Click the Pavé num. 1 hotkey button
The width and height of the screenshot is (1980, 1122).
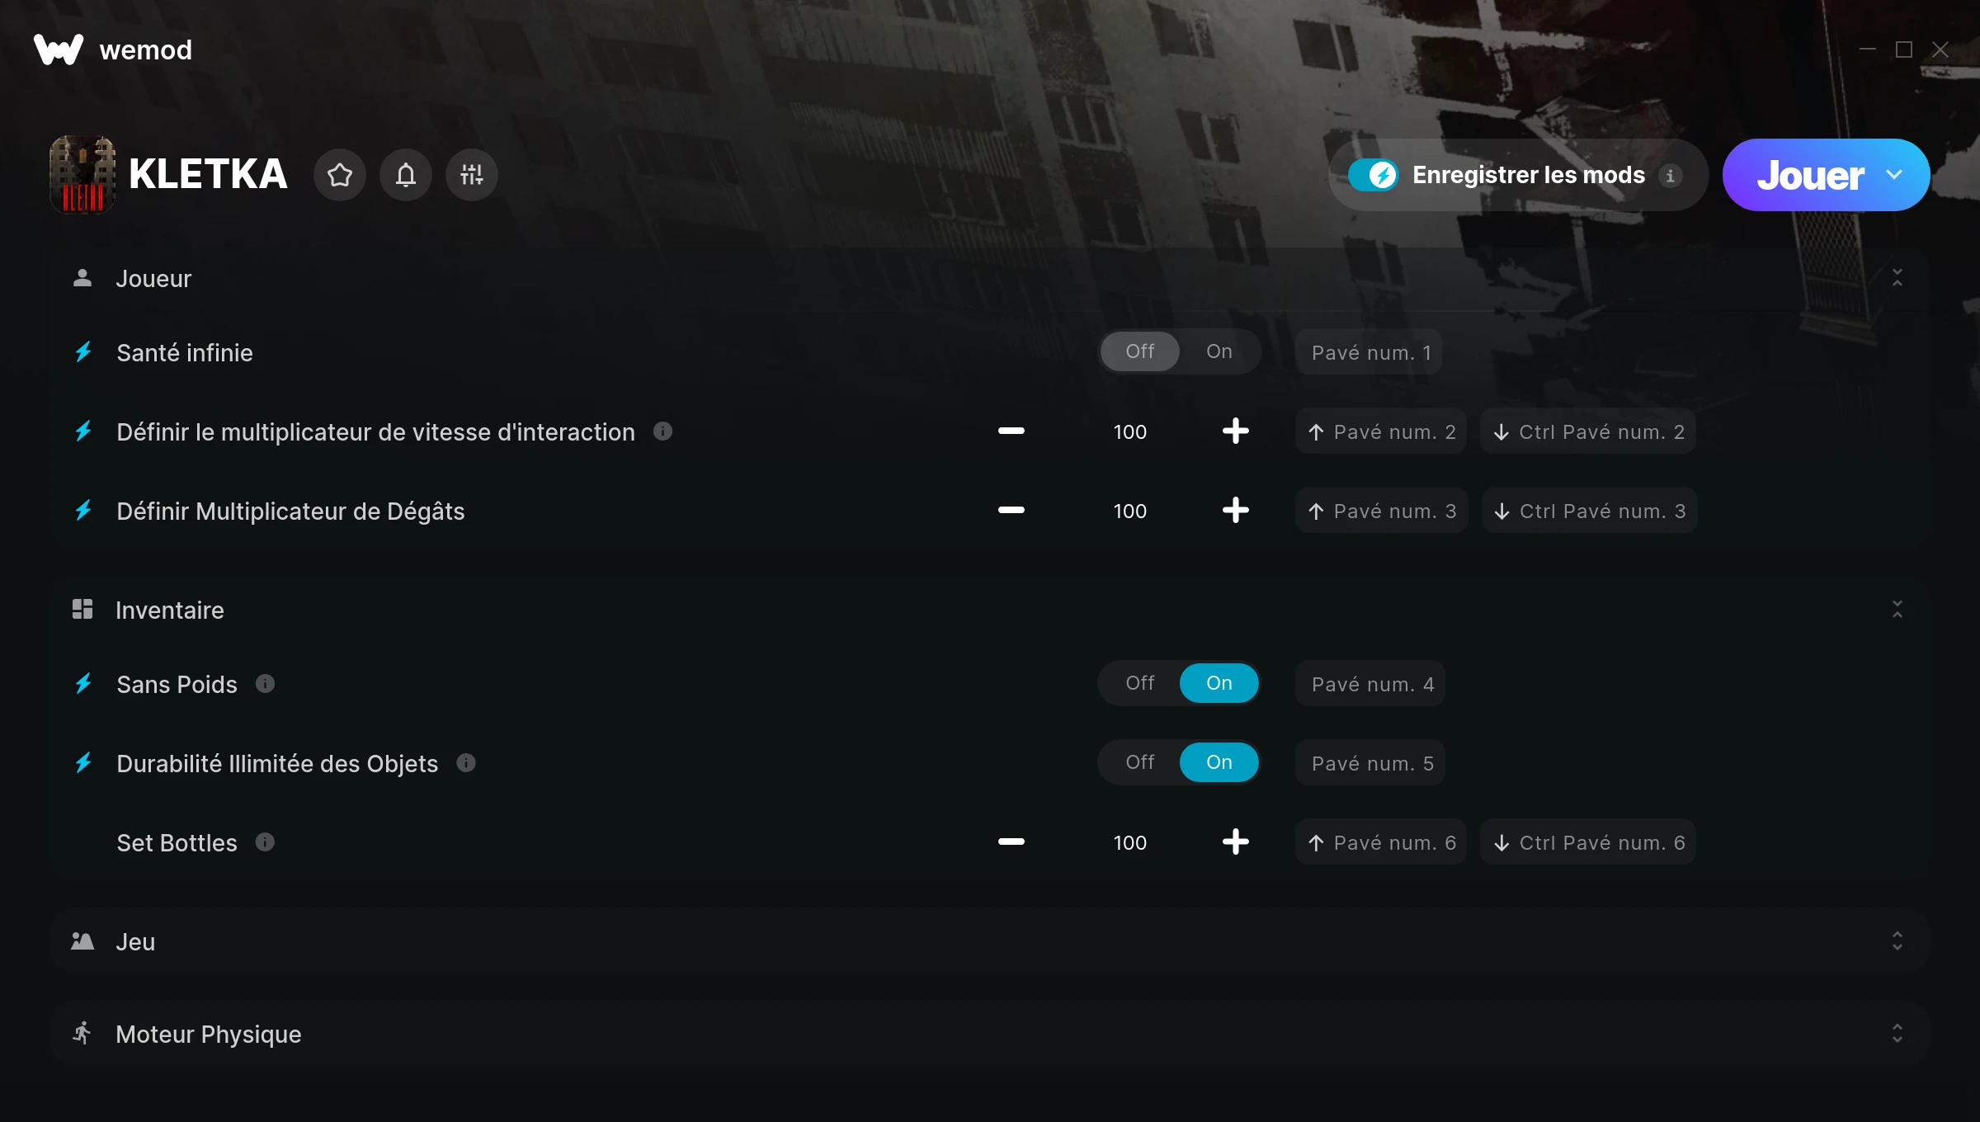tap(1369, 352)
